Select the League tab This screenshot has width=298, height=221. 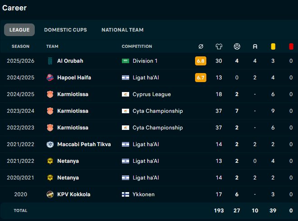click(x=19, y=30)
